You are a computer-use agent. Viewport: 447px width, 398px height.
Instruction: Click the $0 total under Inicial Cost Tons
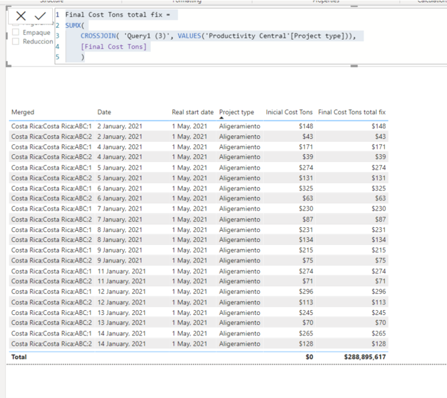tap(309, 357)
